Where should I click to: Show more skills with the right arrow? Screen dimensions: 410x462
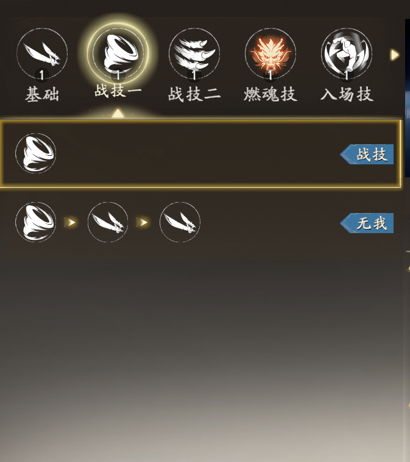coord(395,55)
